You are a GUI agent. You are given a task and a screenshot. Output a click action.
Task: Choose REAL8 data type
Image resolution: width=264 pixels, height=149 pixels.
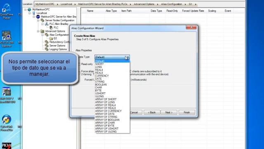112,73
